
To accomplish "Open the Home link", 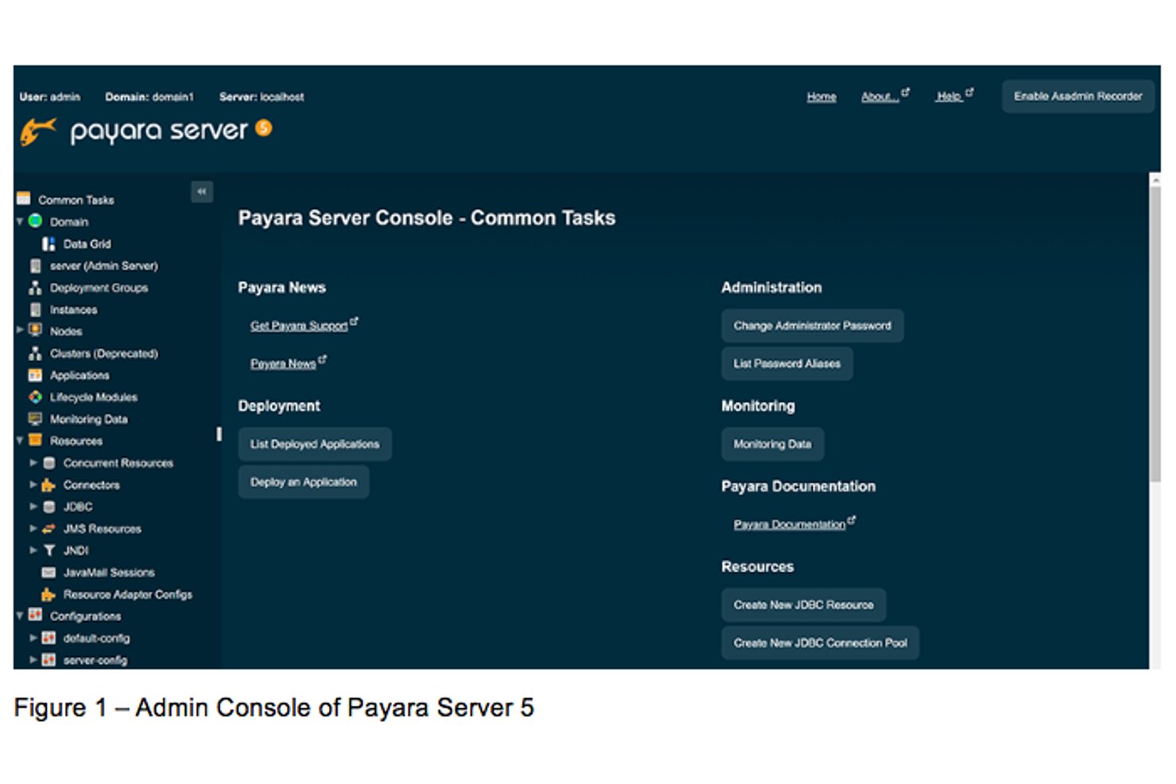I will [x=822, y=97].
